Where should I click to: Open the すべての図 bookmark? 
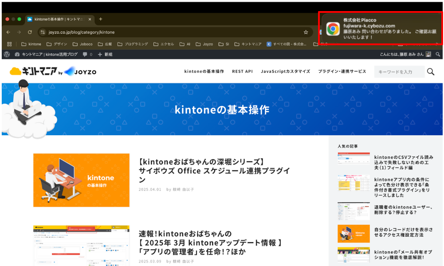[x=287, y=44]
